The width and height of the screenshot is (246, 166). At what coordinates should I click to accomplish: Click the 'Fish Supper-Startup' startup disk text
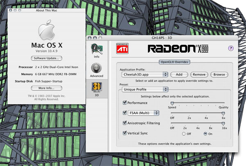click(49, 81)
